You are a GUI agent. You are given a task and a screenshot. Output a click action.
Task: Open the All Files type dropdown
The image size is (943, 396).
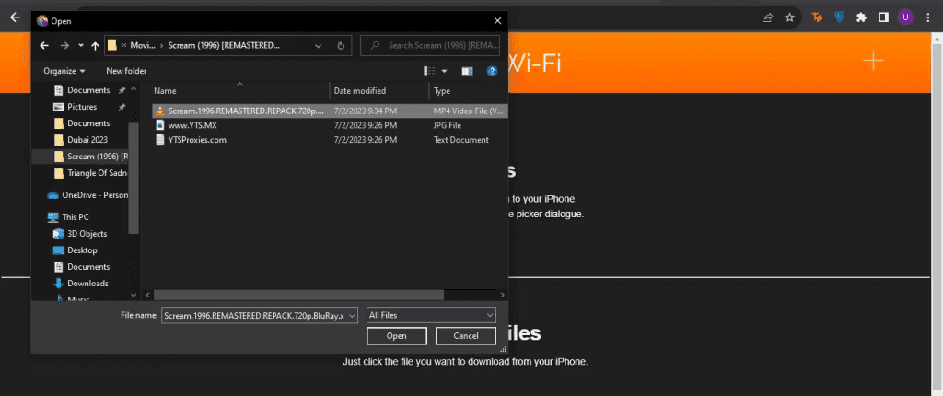pos(431,315)
